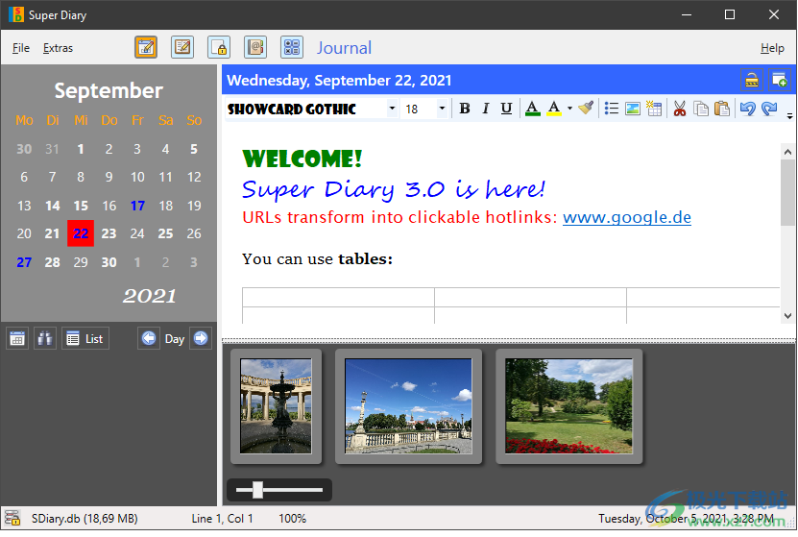This screenshot has height=537, width=798.
Task: Open the Showcard Gothic font dropdown
Action: pos(392,109)
